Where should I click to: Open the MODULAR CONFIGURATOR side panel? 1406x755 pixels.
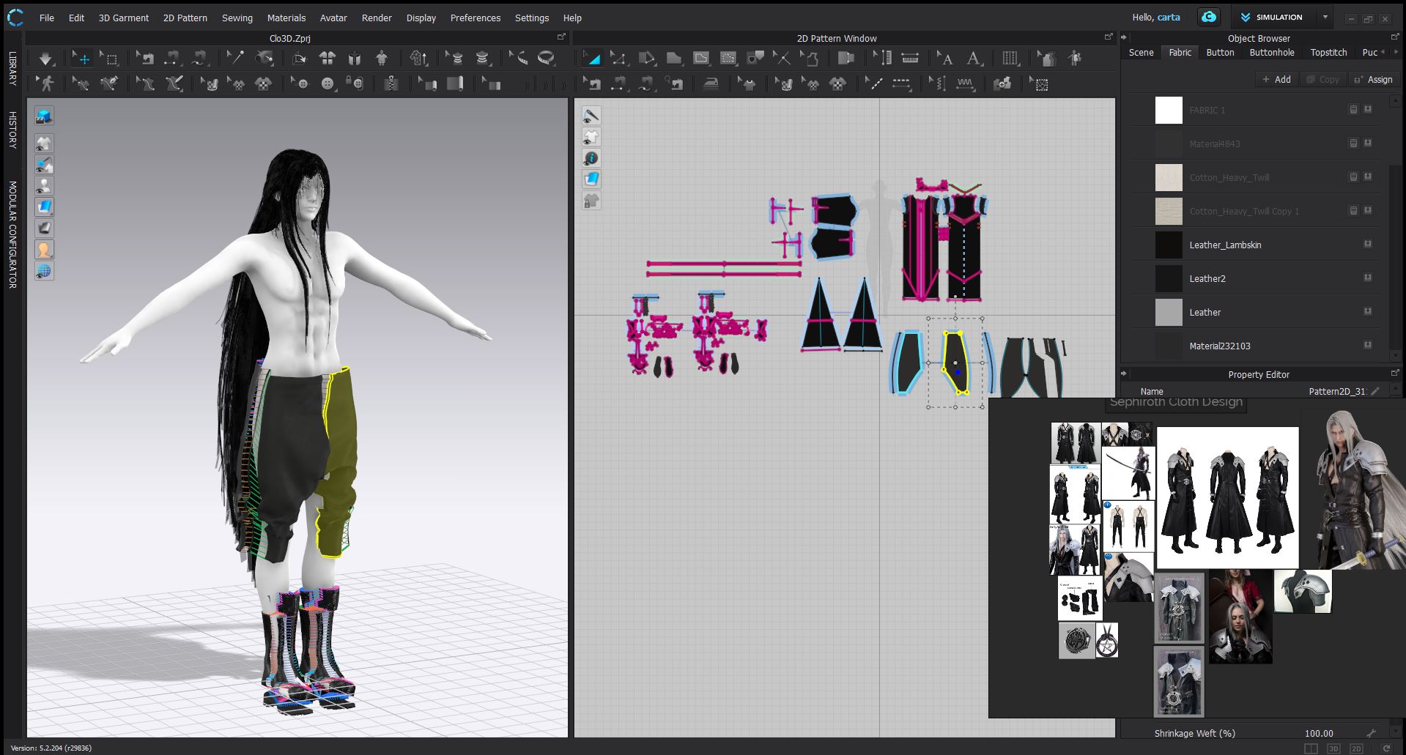click(12, 234)
